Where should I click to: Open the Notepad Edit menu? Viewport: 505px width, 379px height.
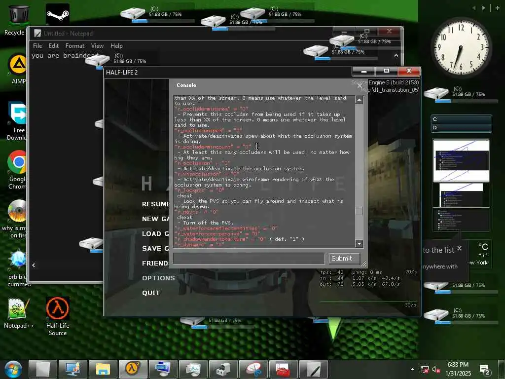[54, 46]
